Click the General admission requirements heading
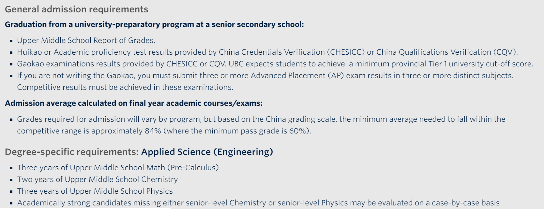Image resolution: width=544 pixels, height=209 pixels. coord(76,9)
